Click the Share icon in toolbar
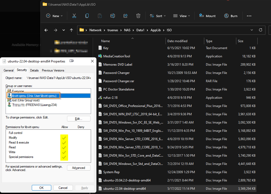The image size is (271, 194). click(x=125, y=16)
